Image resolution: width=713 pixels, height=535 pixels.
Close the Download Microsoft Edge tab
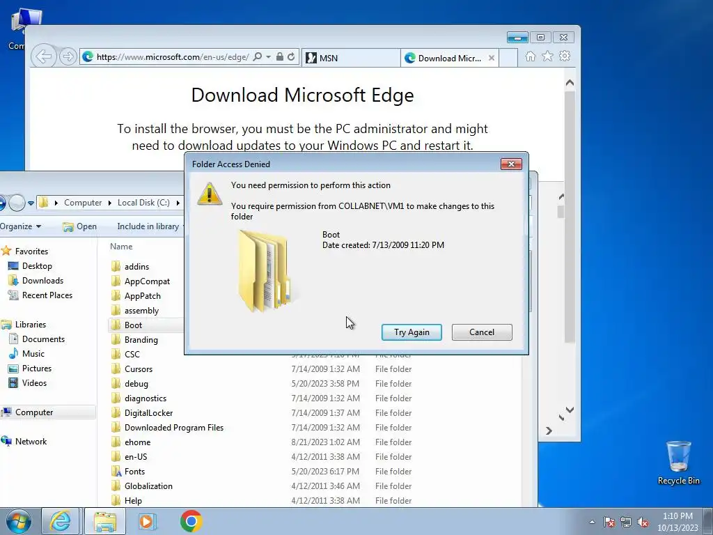[491, 59]
